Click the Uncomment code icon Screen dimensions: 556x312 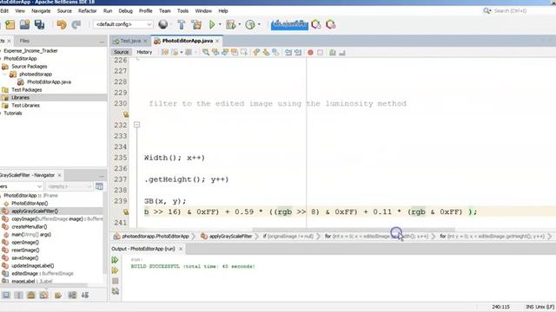click(x=342, y=52)
